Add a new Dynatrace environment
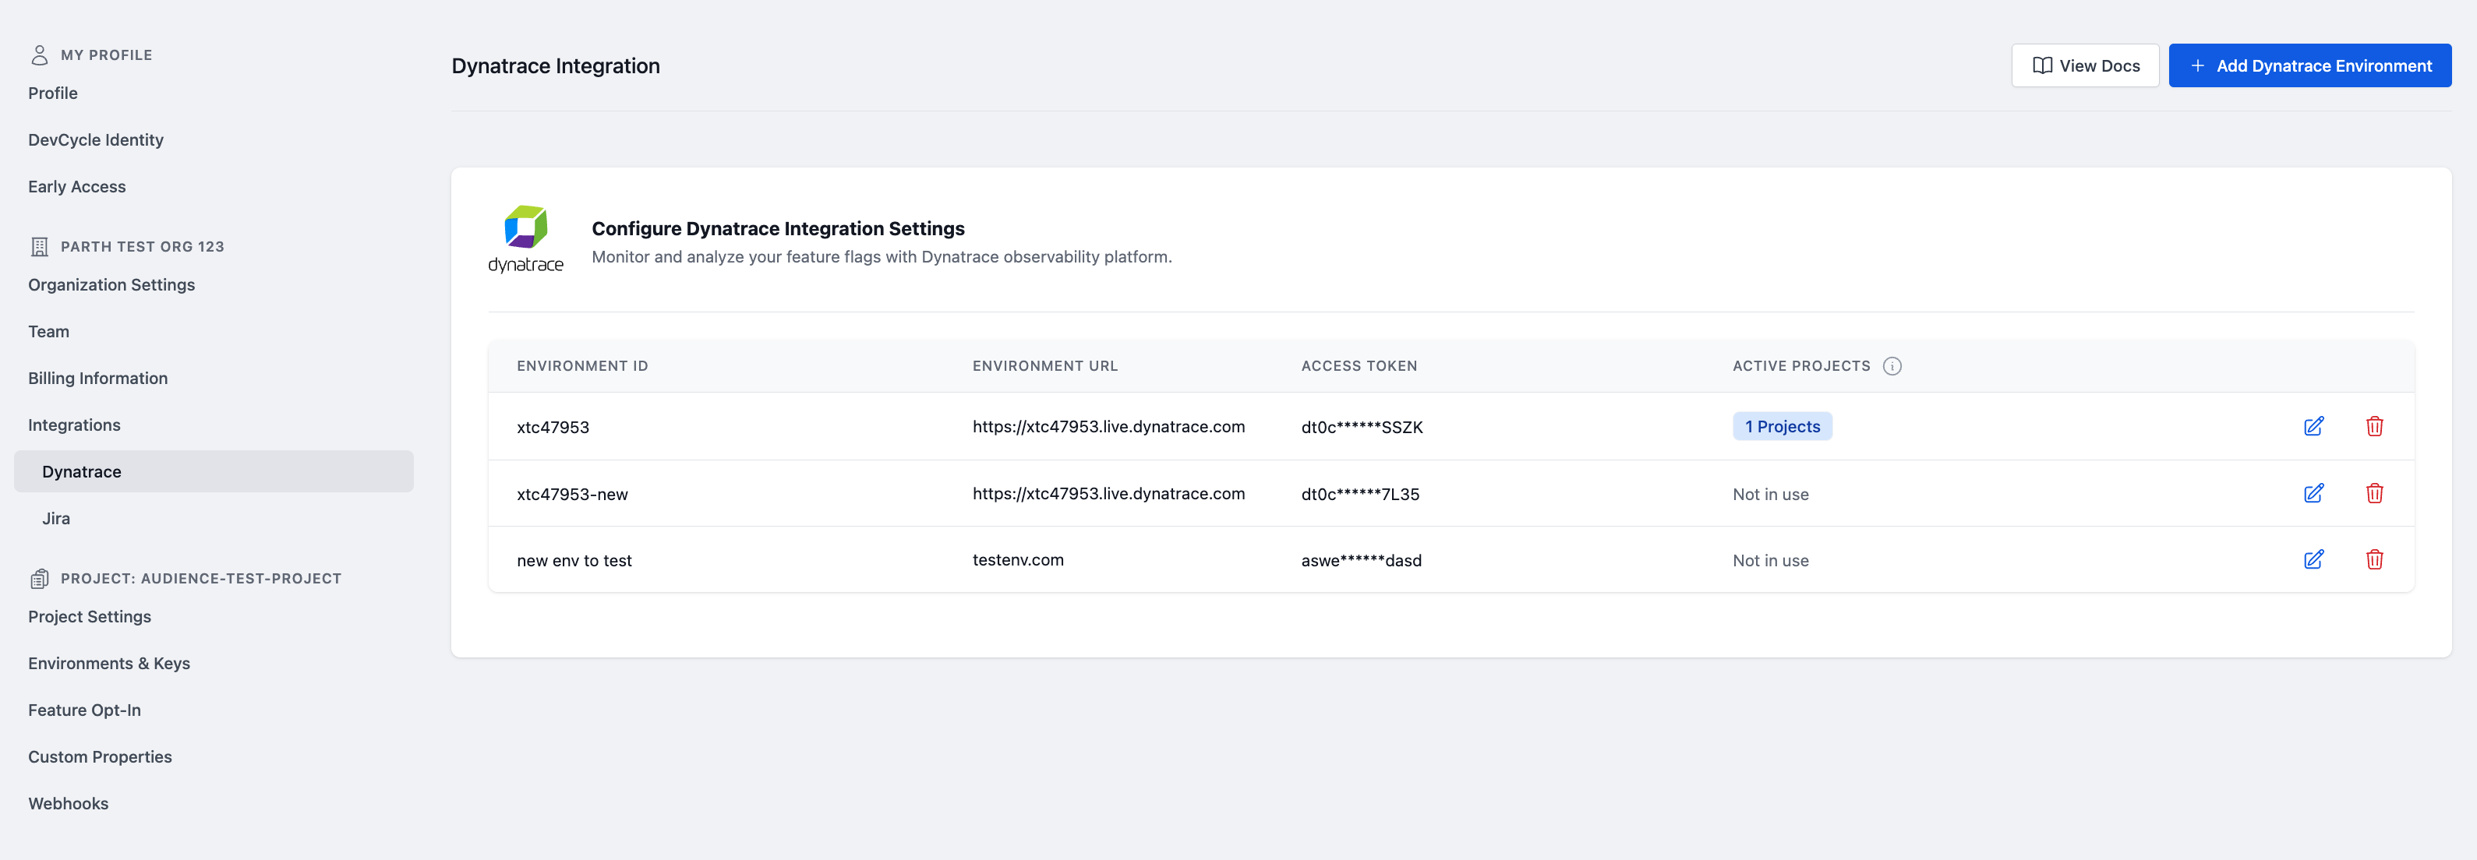Viewport: 2477px width, 860px height. click(x=2309, y=65)
